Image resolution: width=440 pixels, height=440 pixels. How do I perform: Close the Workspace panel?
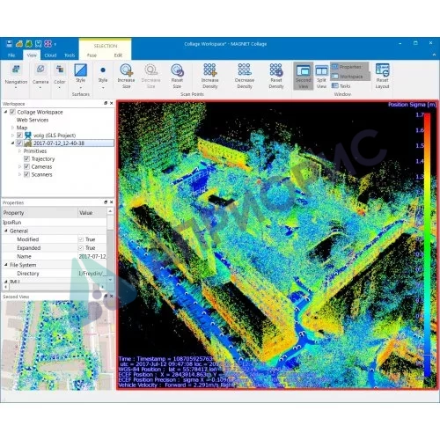click(112, 103)
